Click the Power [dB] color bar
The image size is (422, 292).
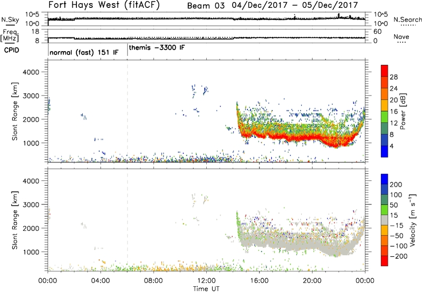385,111
